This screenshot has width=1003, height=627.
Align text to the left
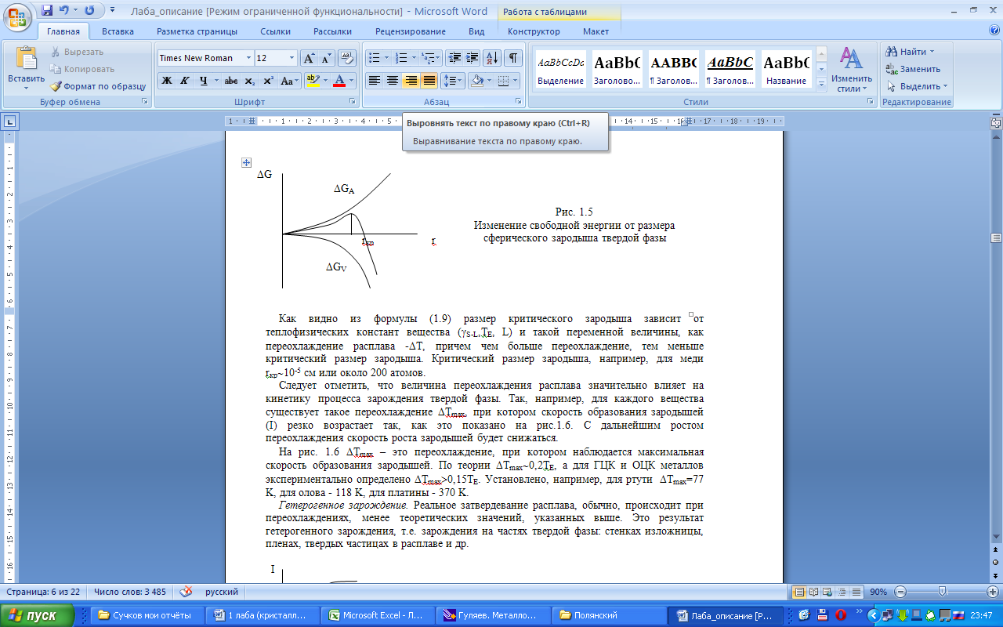[x=375, y=81]
